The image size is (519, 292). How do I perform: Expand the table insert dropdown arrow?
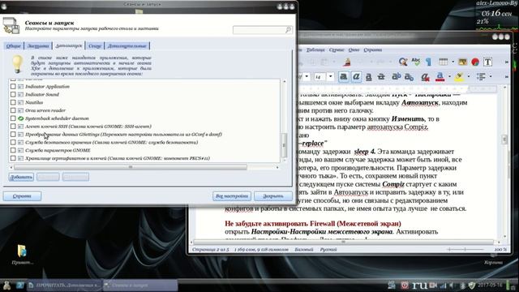[x=453, y=62]
